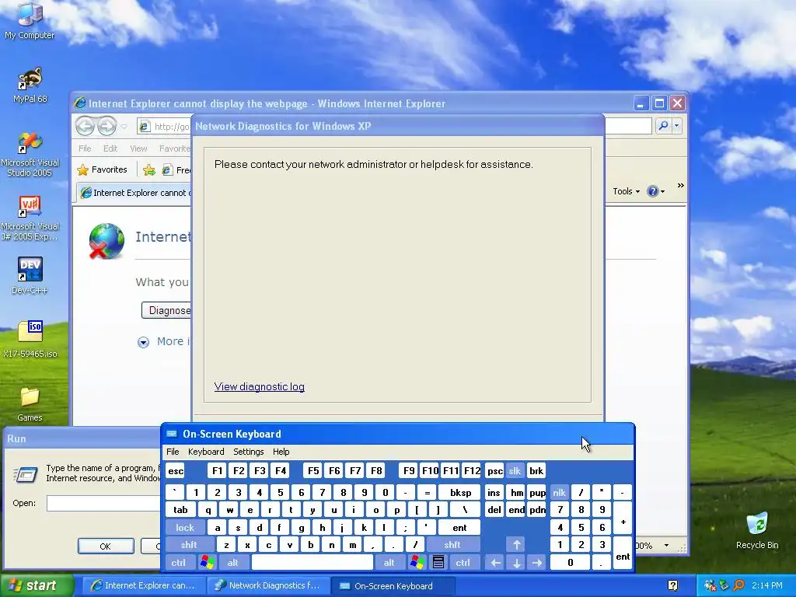
Task: Open the search provider dropdown arrow
Action: coord(677,125)
